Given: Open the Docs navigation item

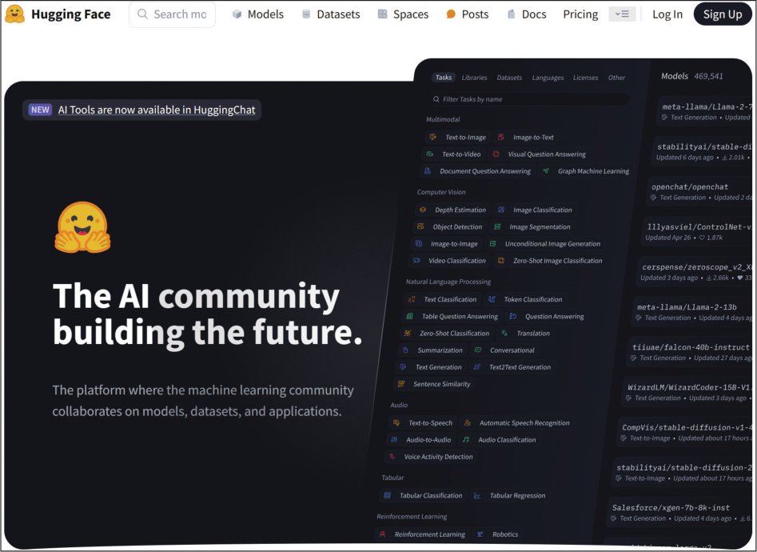Looking at the screenshot, I should pos(527,14).
